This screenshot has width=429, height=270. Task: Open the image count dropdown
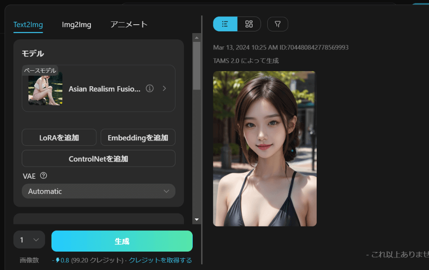tap(29, 240)
